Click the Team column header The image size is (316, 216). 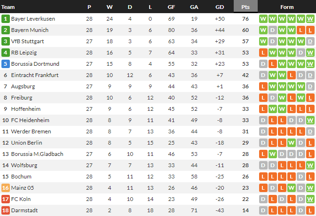8,7
